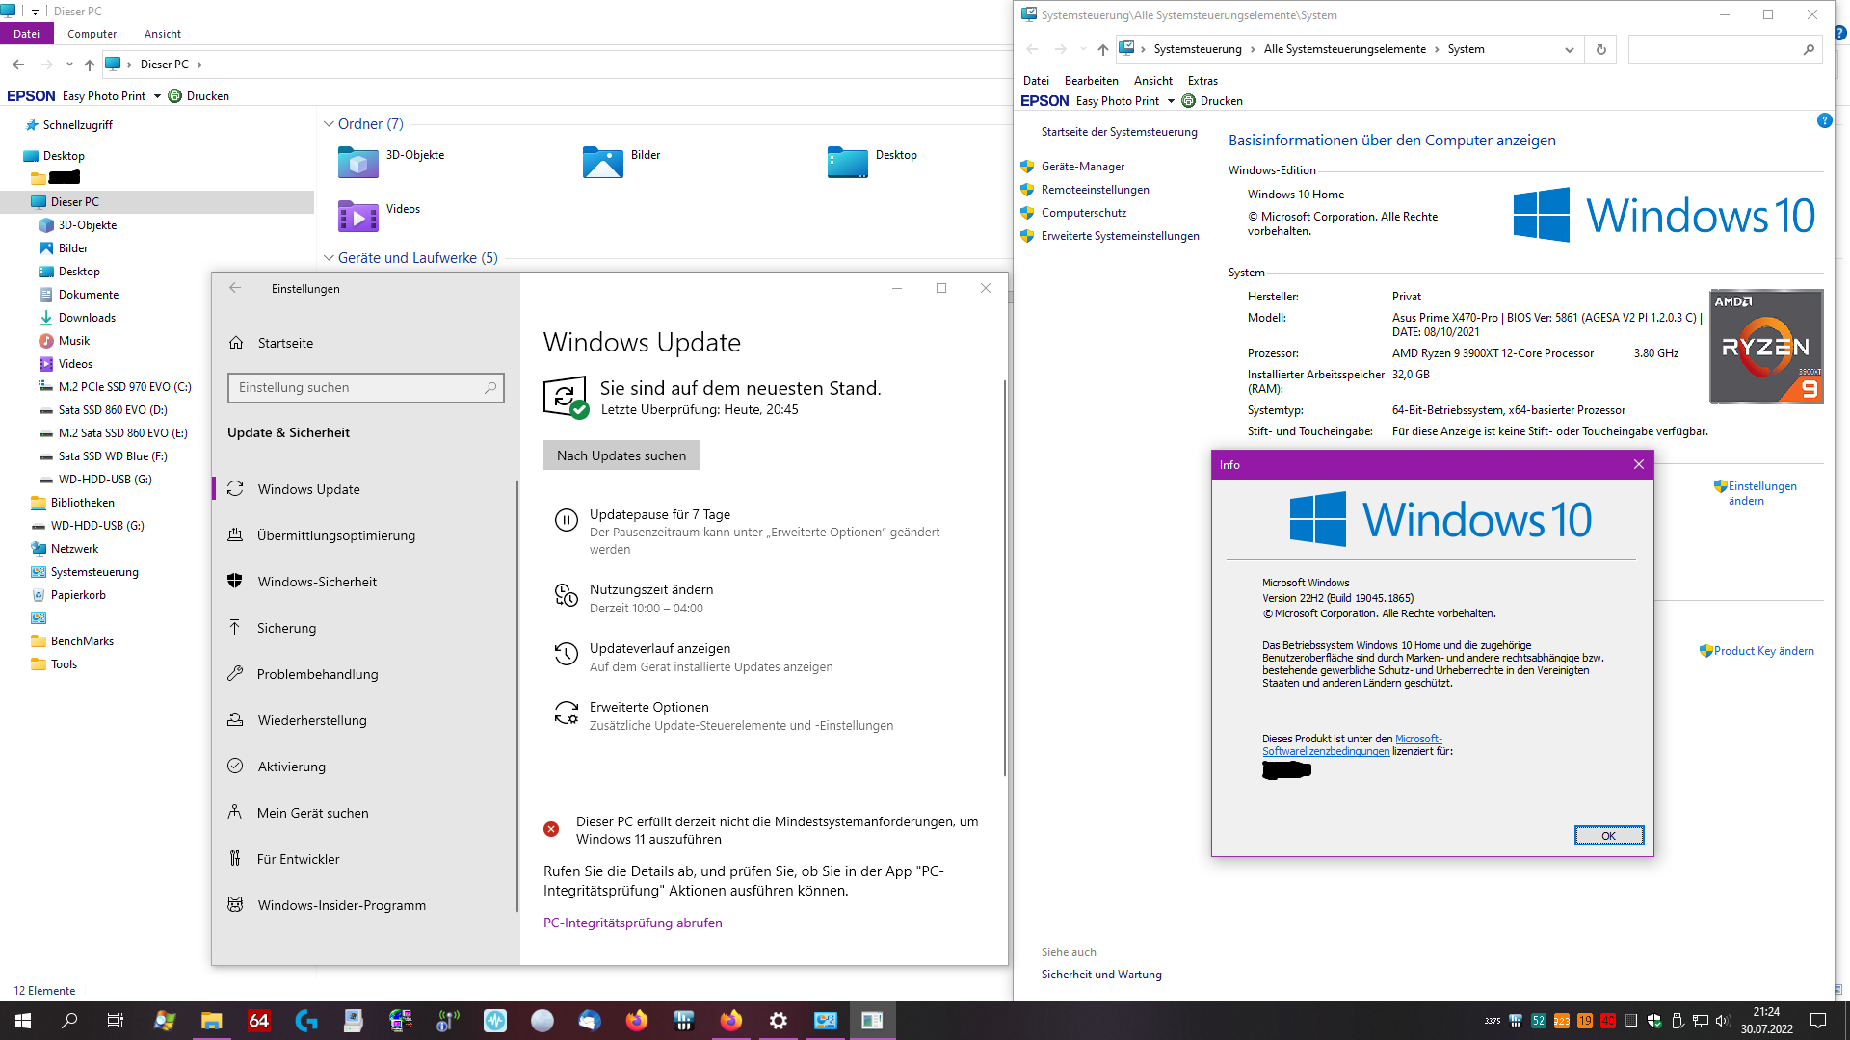Click the Updatepause für 7 Tage pause icon
This screenshot has height=1040, width=1850.
coord(566,520)
